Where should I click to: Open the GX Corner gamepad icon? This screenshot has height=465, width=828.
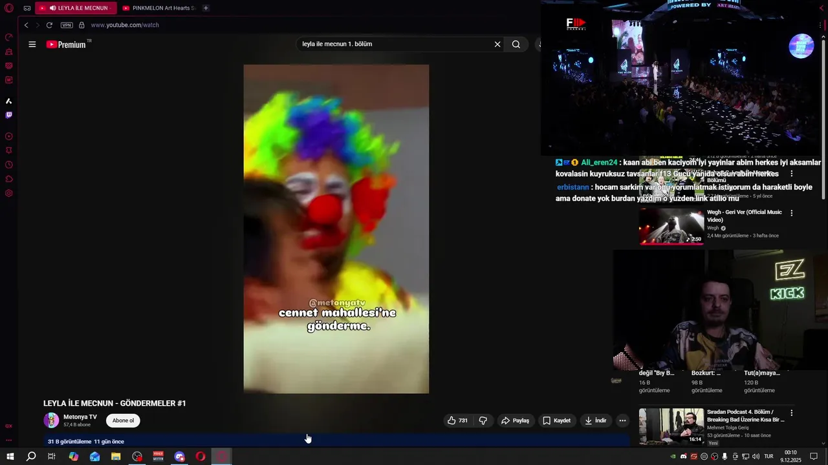coord(27,8)
